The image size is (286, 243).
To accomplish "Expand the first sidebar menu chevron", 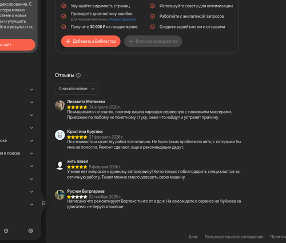I will [x=31, y=90].
